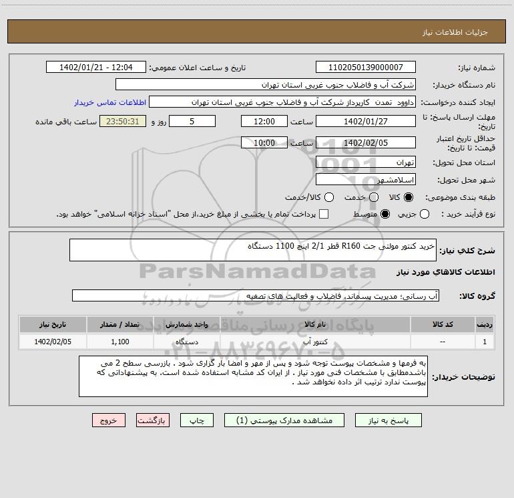Click the deadline time field 12:00
Screen dimensions: 514x498
click(264, 122)
